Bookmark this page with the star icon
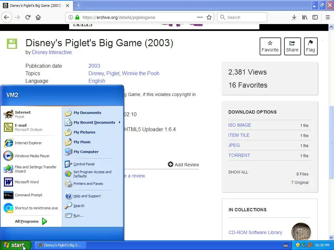 pos(209,17)
